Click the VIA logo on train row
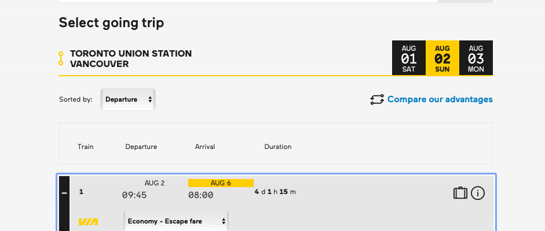 [88, 222]
